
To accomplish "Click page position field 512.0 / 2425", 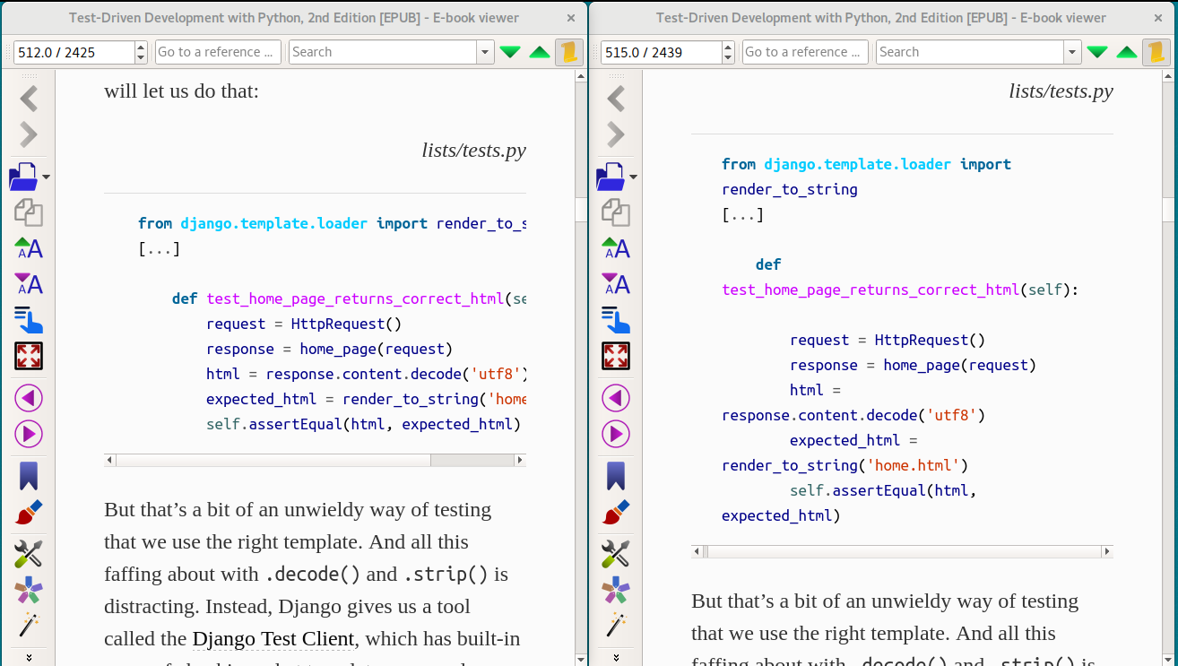I will [74, 52].
